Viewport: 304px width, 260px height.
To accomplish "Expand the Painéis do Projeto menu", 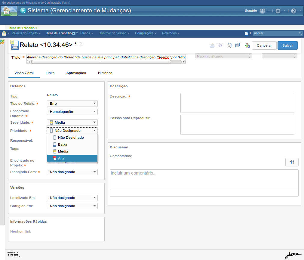I will coord(26,33).
